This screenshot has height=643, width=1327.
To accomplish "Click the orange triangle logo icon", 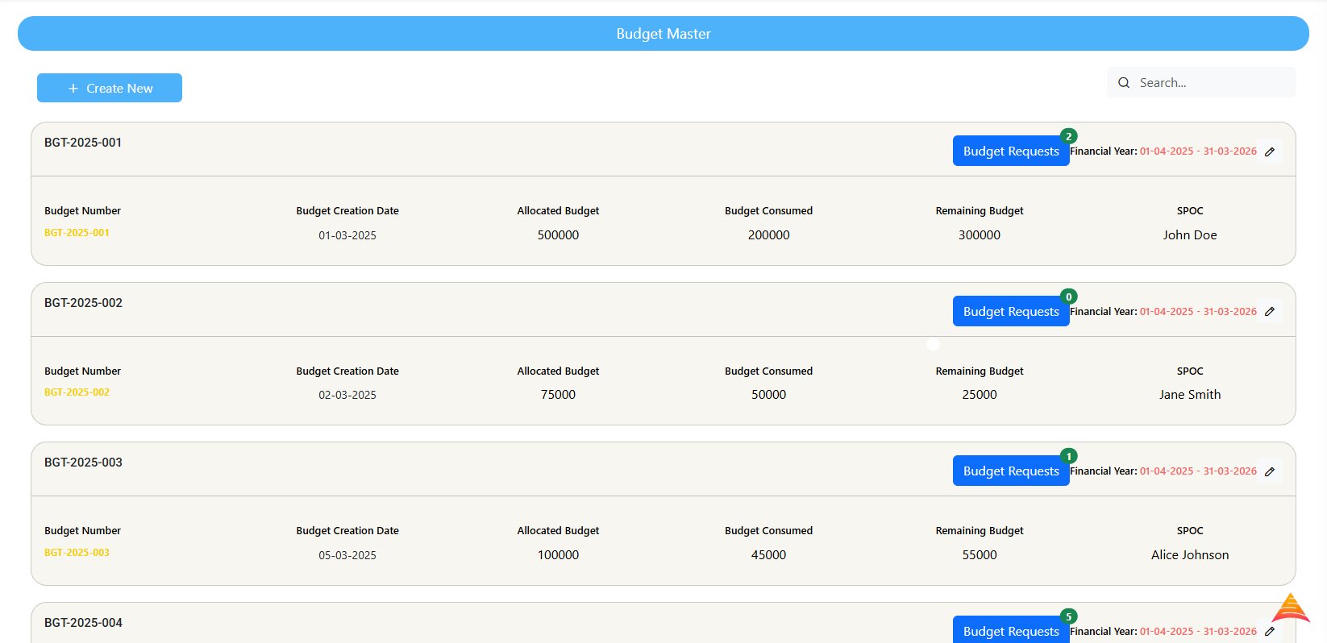I will [x=1291, y=608].
